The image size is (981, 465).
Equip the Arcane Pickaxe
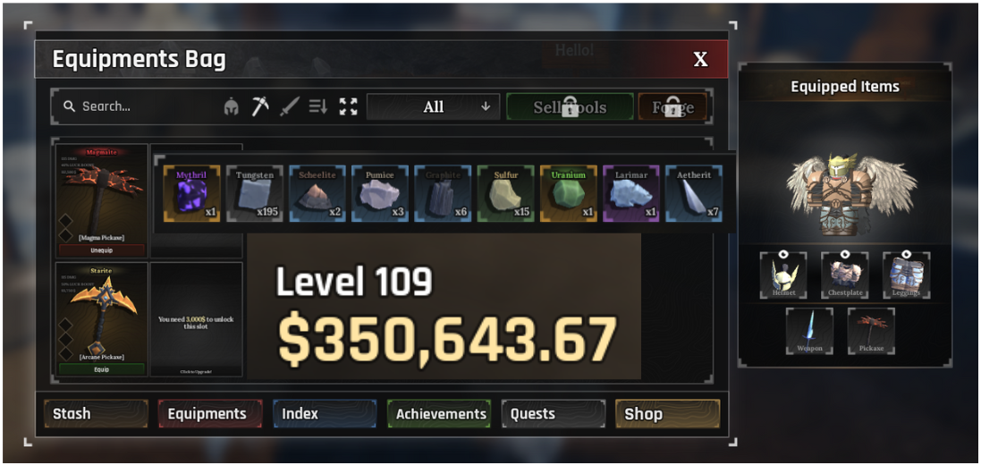(x=101, y=369)
